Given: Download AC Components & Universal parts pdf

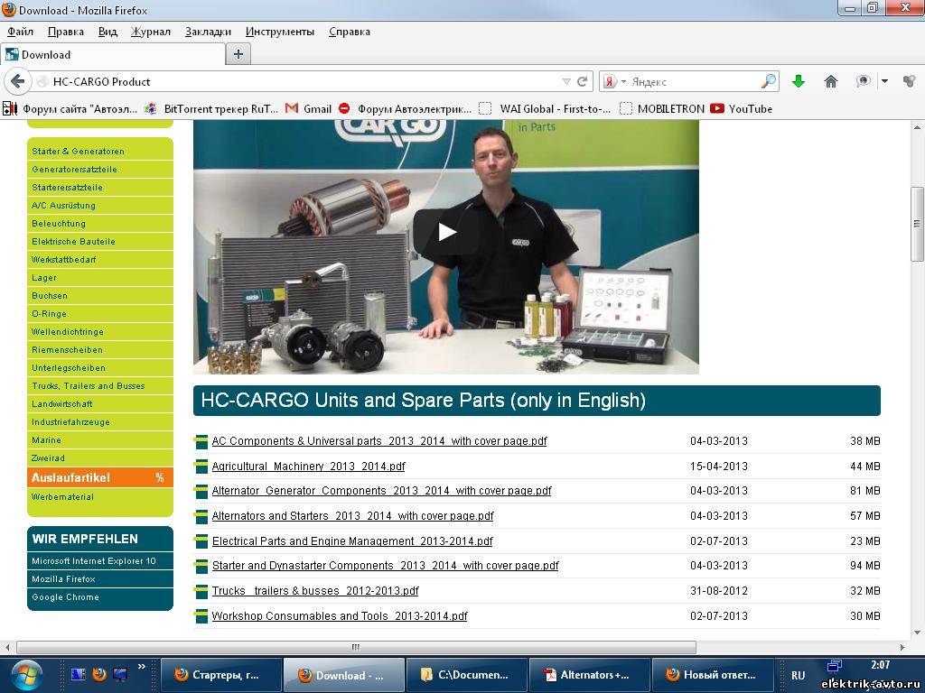Looking at the screenshot, I should [378, 440].
